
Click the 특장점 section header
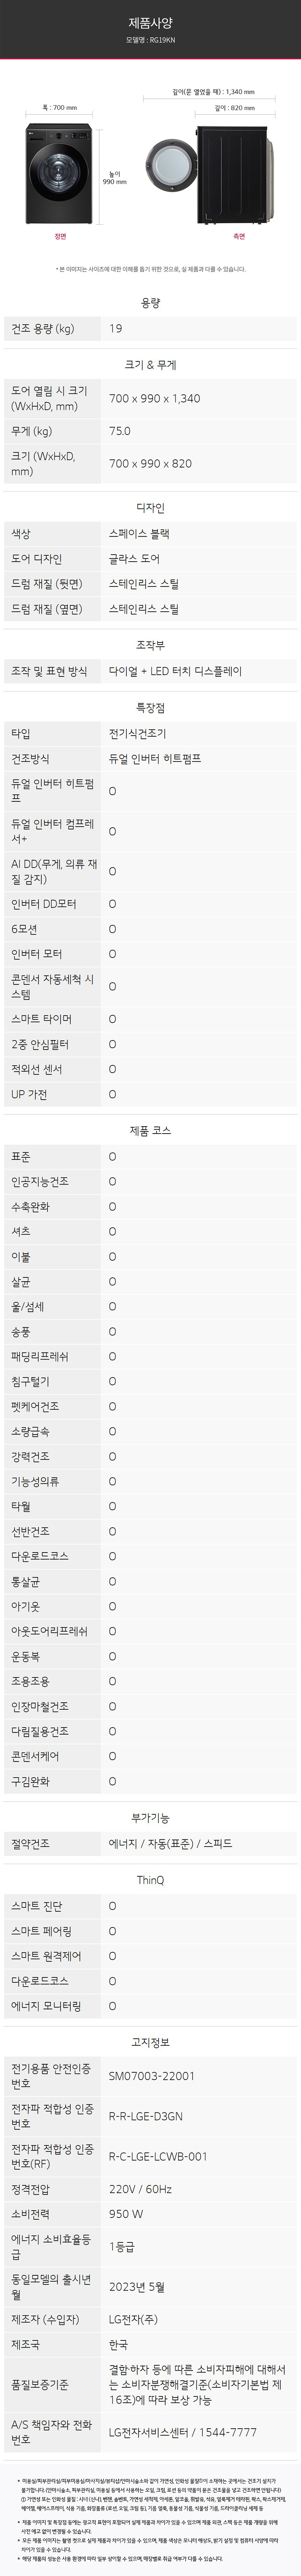[150, 708]
